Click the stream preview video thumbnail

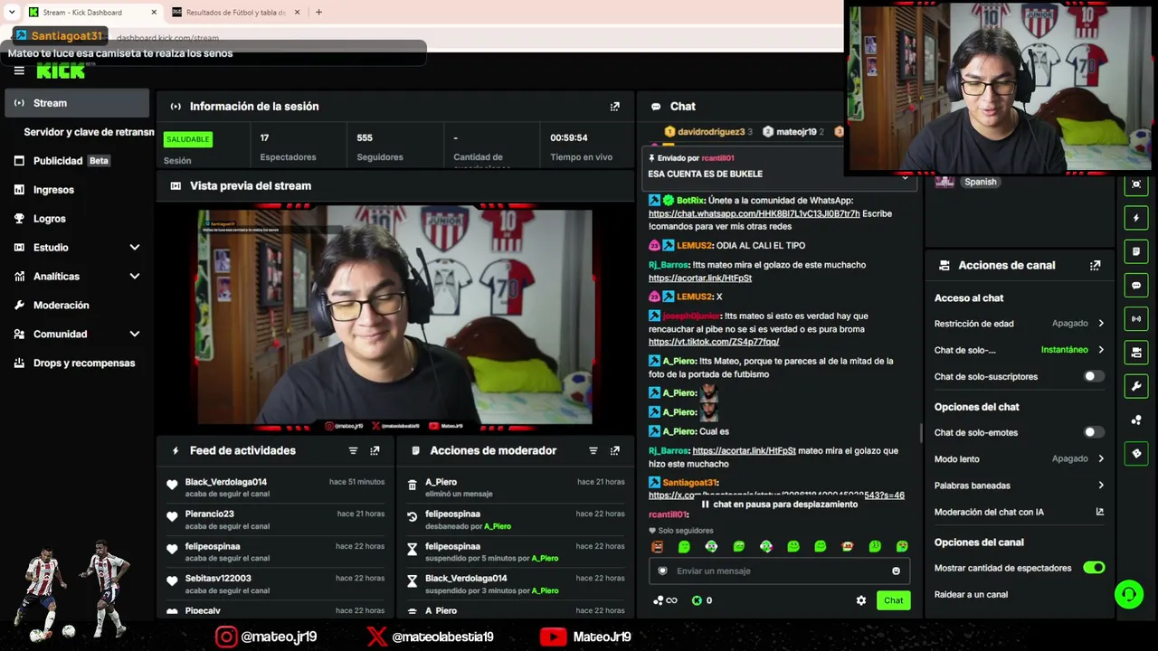click(x=395, y=317)
